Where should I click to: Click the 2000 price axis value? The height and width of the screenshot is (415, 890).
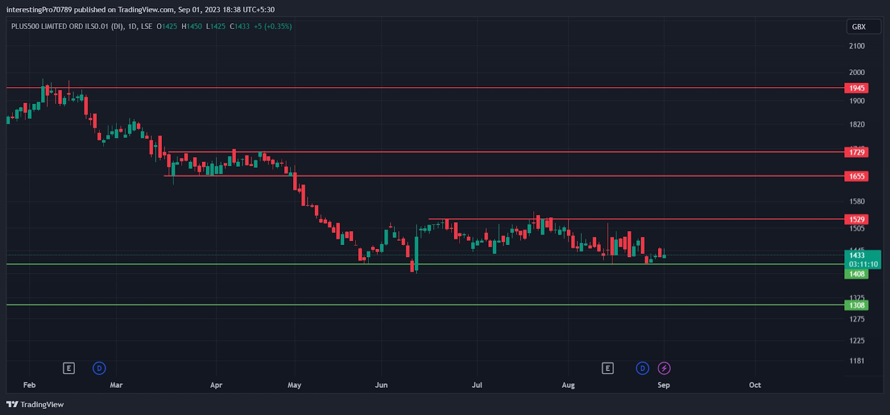click(857, 72)
